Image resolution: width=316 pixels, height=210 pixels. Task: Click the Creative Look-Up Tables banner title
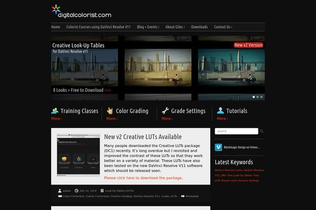pyautogui.click(x=78, y=46)
